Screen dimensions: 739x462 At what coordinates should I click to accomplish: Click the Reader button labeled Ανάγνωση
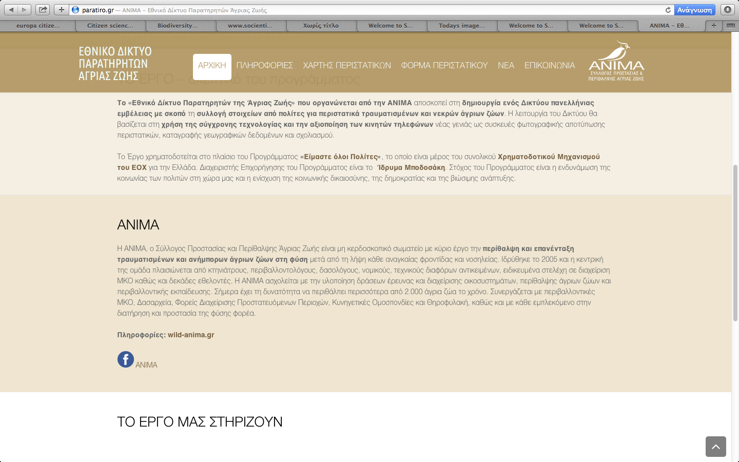(x=694, y=10)
